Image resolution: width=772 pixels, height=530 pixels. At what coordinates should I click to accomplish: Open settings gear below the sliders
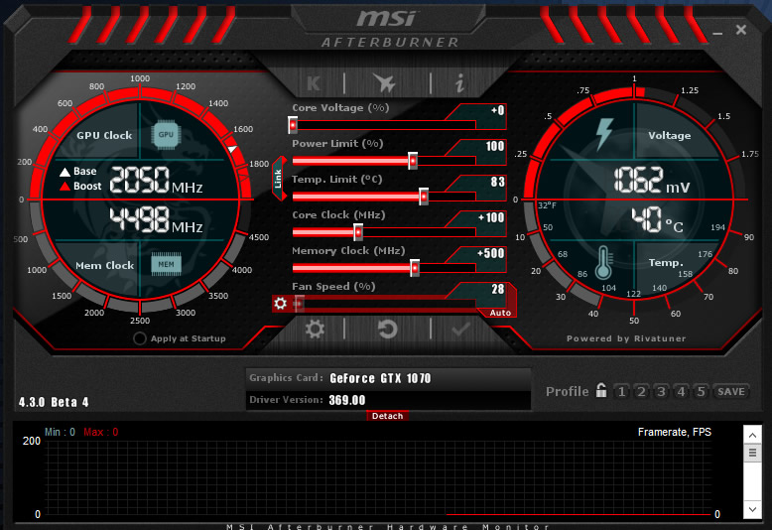click(315, 329)
